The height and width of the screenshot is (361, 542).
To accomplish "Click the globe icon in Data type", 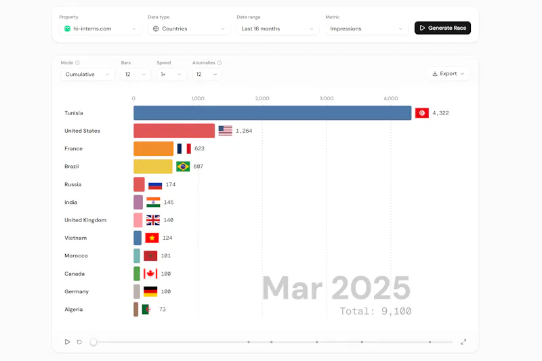I will point(156,28).
